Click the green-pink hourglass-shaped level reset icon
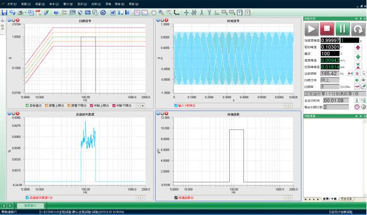 tap(357, 66)
